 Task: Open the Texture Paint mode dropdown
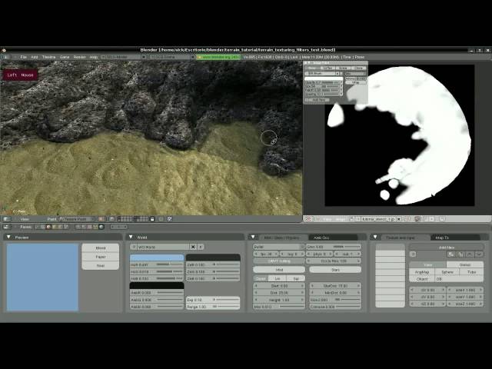coord(78,219)
